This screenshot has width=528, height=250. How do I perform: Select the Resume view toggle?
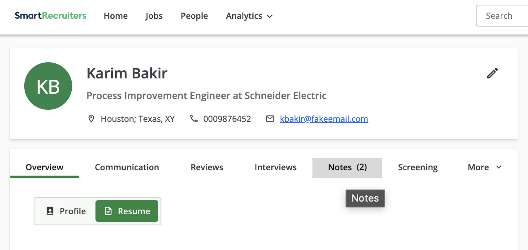coord(127,211)
